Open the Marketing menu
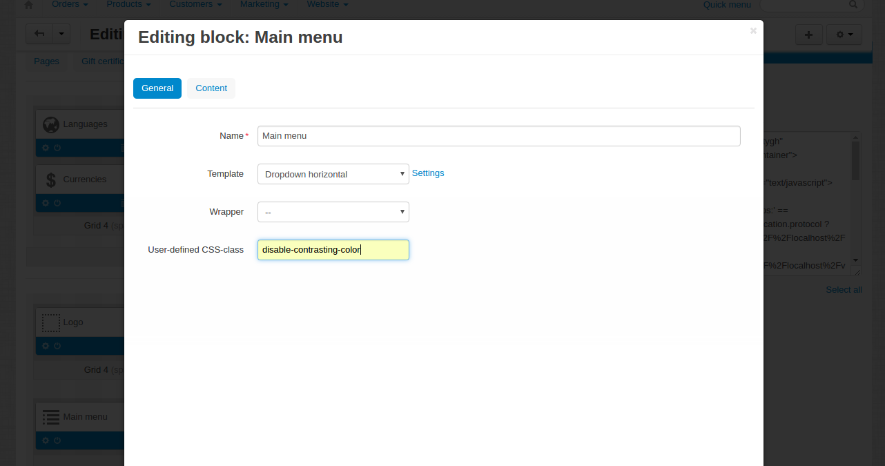Screen dimensions: 885x466 264,4
